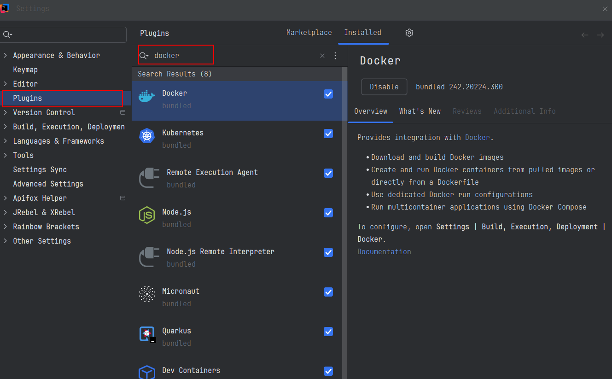The height and width of the screenshot is (379, 612).
Task: Expand the Languages & Frameworks chevron
Action: pyautogui.click(x=6, y=141)
